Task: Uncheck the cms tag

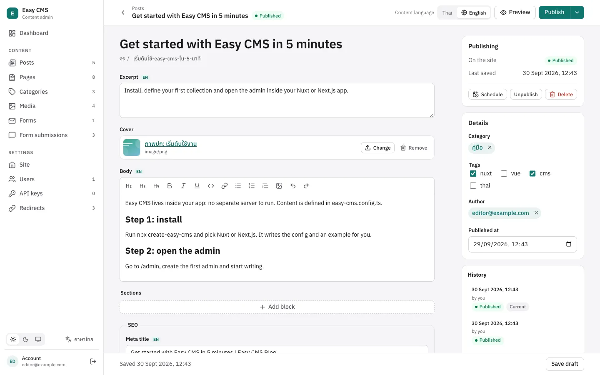Action: point(532,174)
